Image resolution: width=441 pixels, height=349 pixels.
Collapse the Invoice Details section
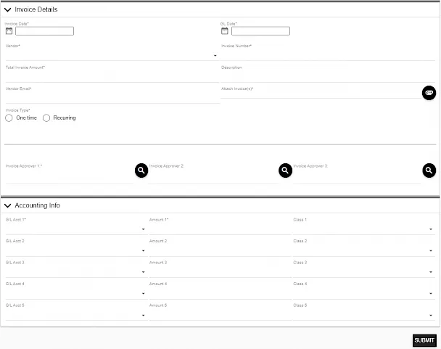(x=8, y=9)
